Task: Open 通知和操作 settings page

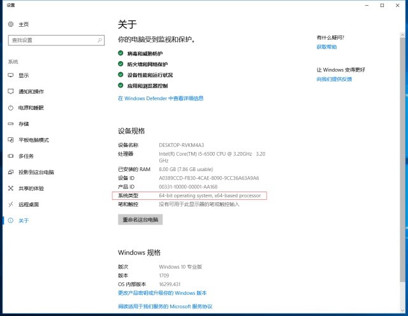Action: click(x=31, y=91)
